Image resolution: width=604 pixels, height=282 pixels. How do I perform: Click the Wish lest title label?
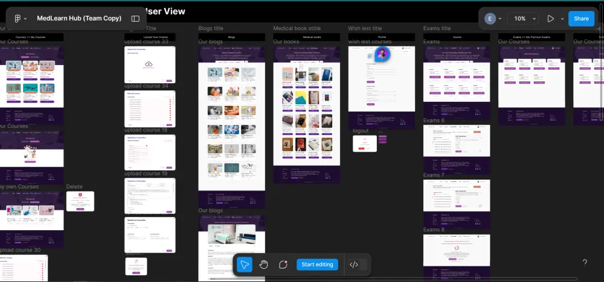click(365, 28)
